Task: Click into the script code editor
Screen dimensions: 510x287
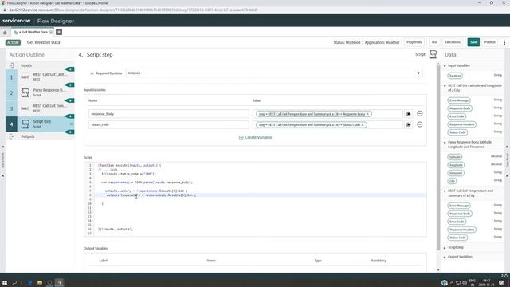Action: (x=255, y=199)
